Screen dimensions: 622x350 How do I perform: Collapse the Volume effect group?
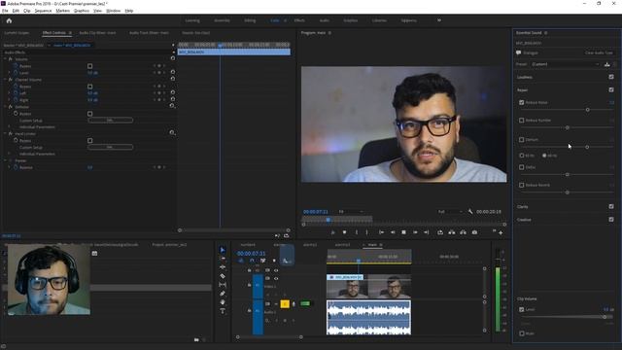click(5, 59)
